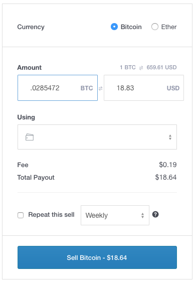Click the Bitcoin currency label
The width and height of the screenshot is (195, 281).
point(131,27)
